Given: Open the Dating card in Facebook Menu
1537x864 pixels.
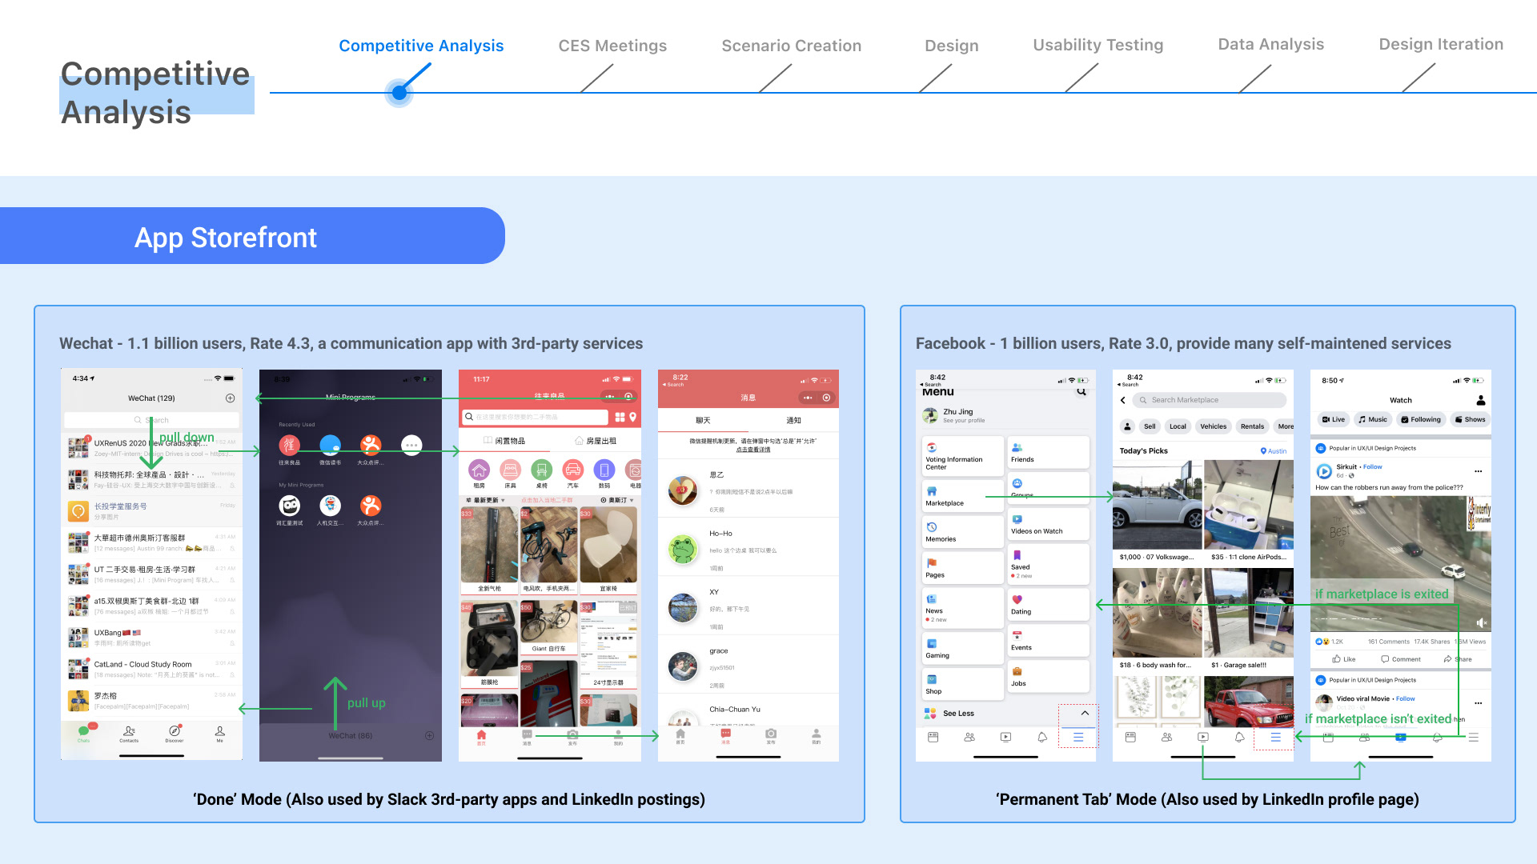Looking at the screenshot, I should [1048, 605].
